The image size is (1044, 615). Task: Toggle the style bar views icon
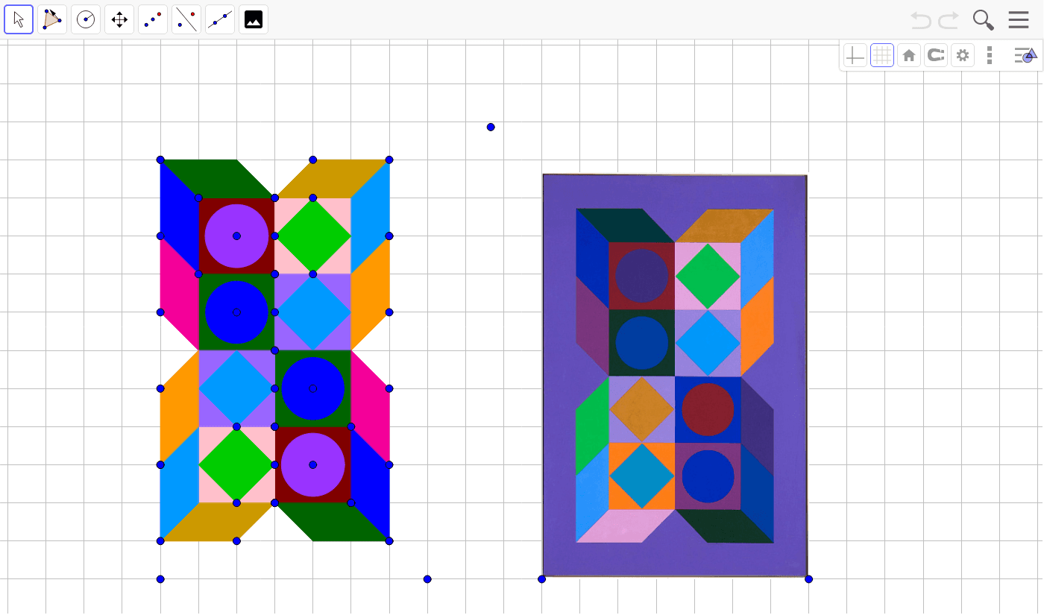click(x=1025, y=55)
